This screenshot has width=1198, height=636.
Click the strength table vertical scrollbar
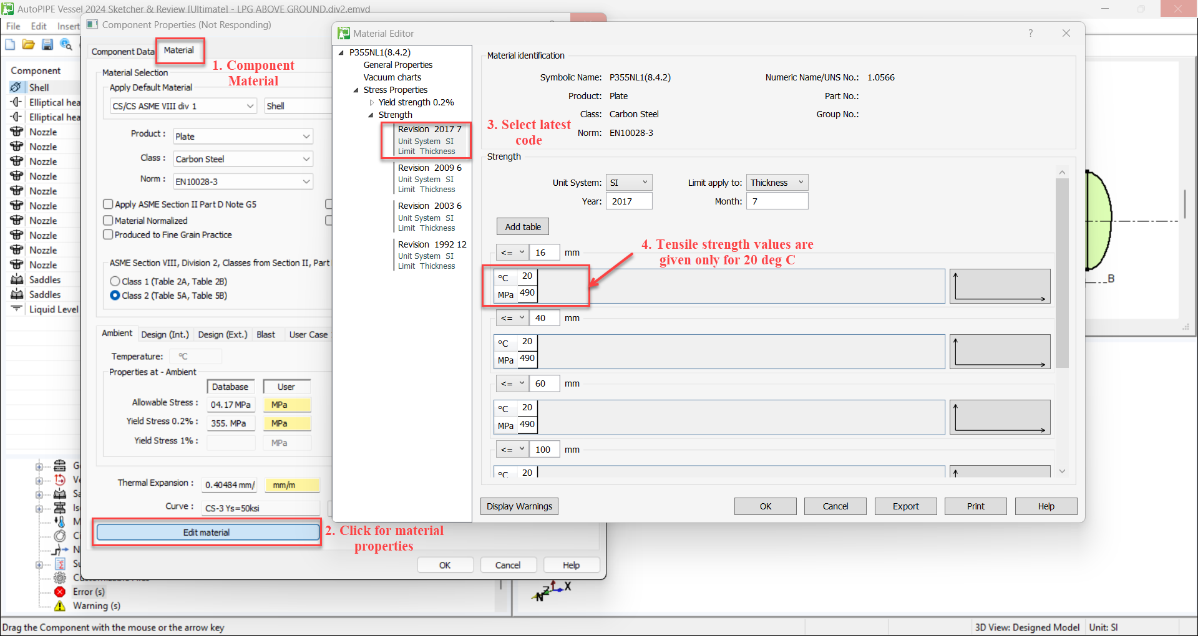[1062, 273]
